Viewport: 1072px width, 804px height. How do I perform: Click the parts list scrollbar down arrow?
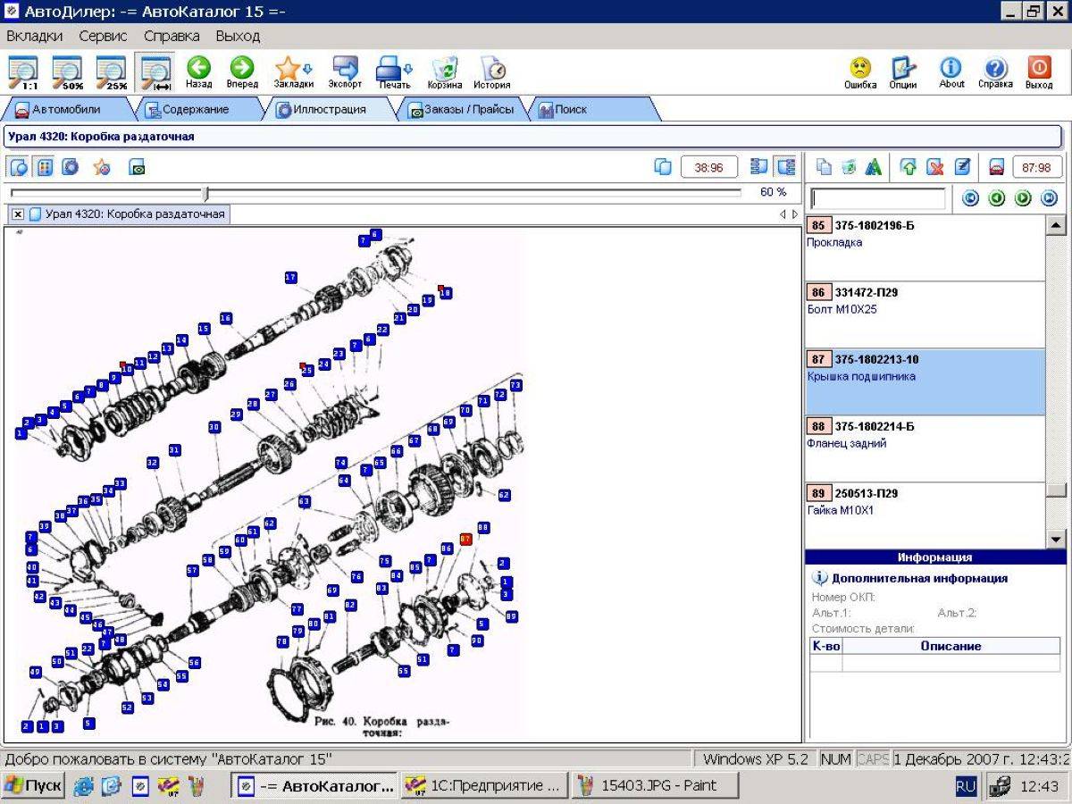coord(1056,539)
